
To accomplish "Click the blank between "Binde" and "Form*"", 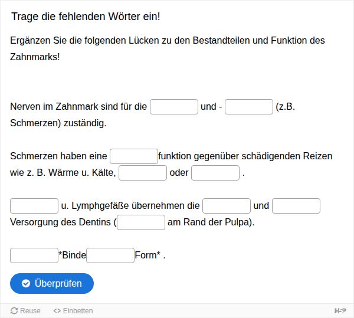I will 110,255.
